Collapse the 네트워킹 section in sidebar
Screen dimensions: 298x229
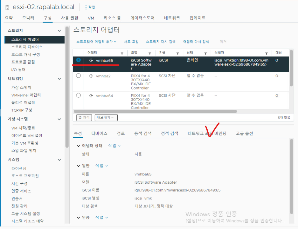(x=59, y=79)
